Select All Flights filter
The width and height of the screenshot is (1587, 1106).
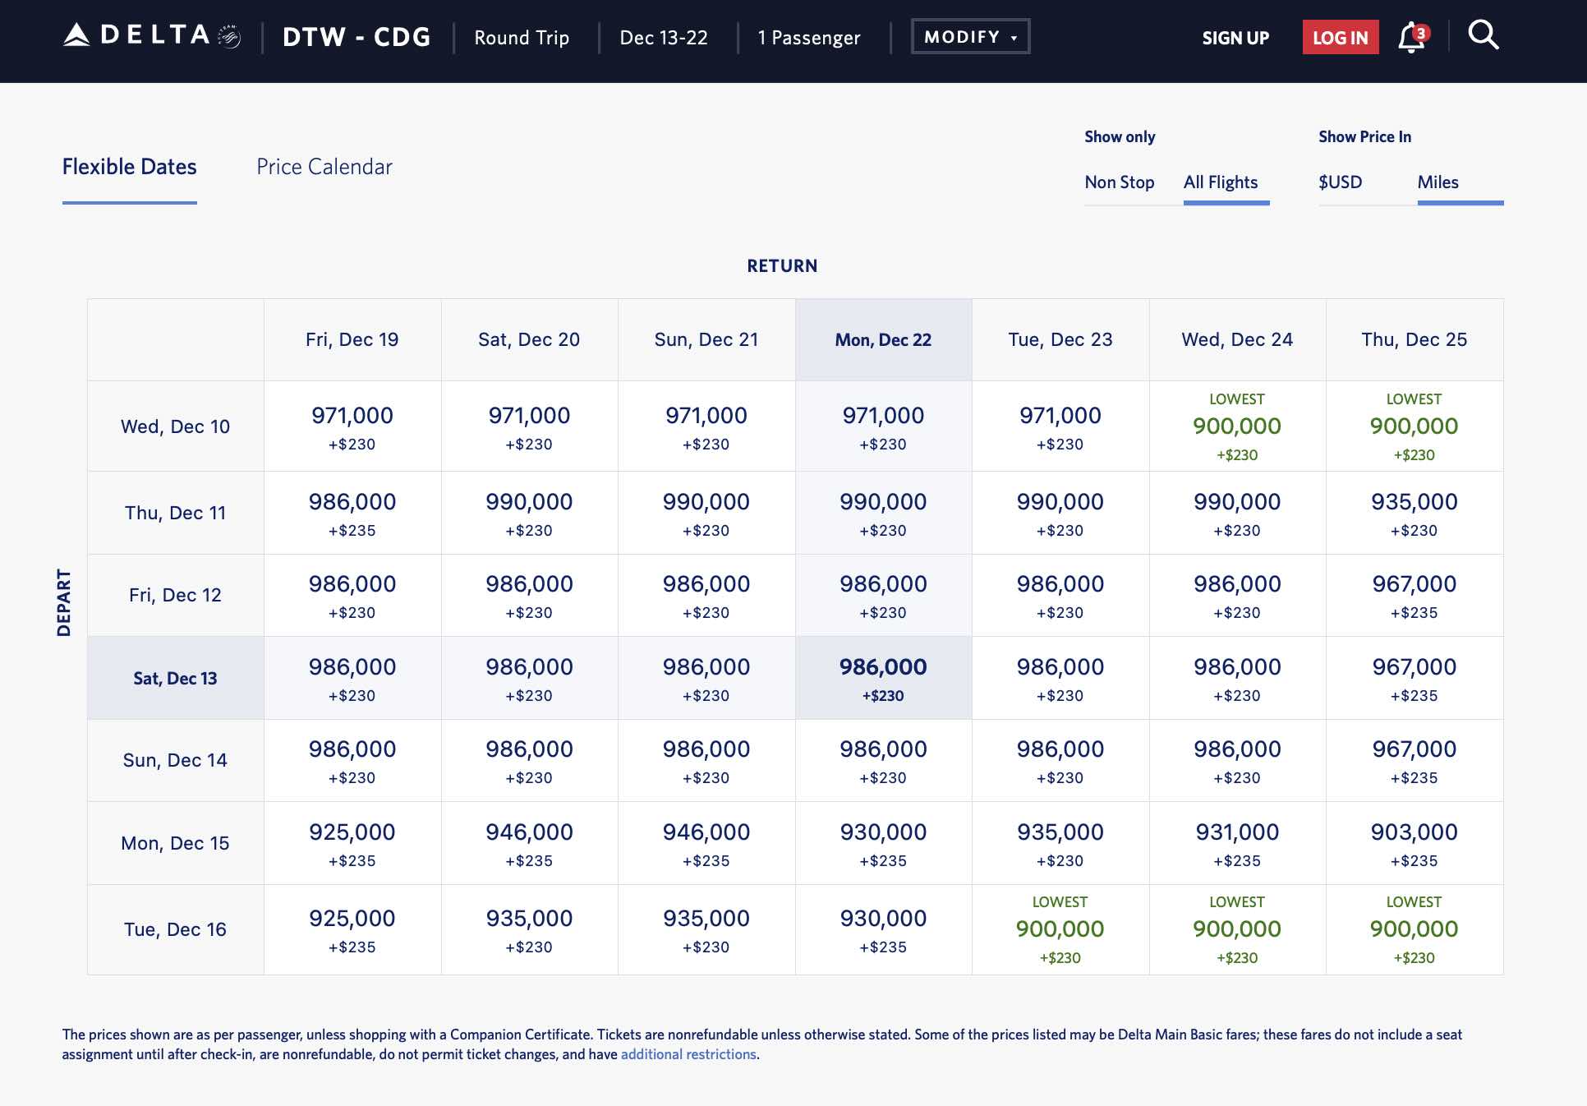tap(1220, 182)
